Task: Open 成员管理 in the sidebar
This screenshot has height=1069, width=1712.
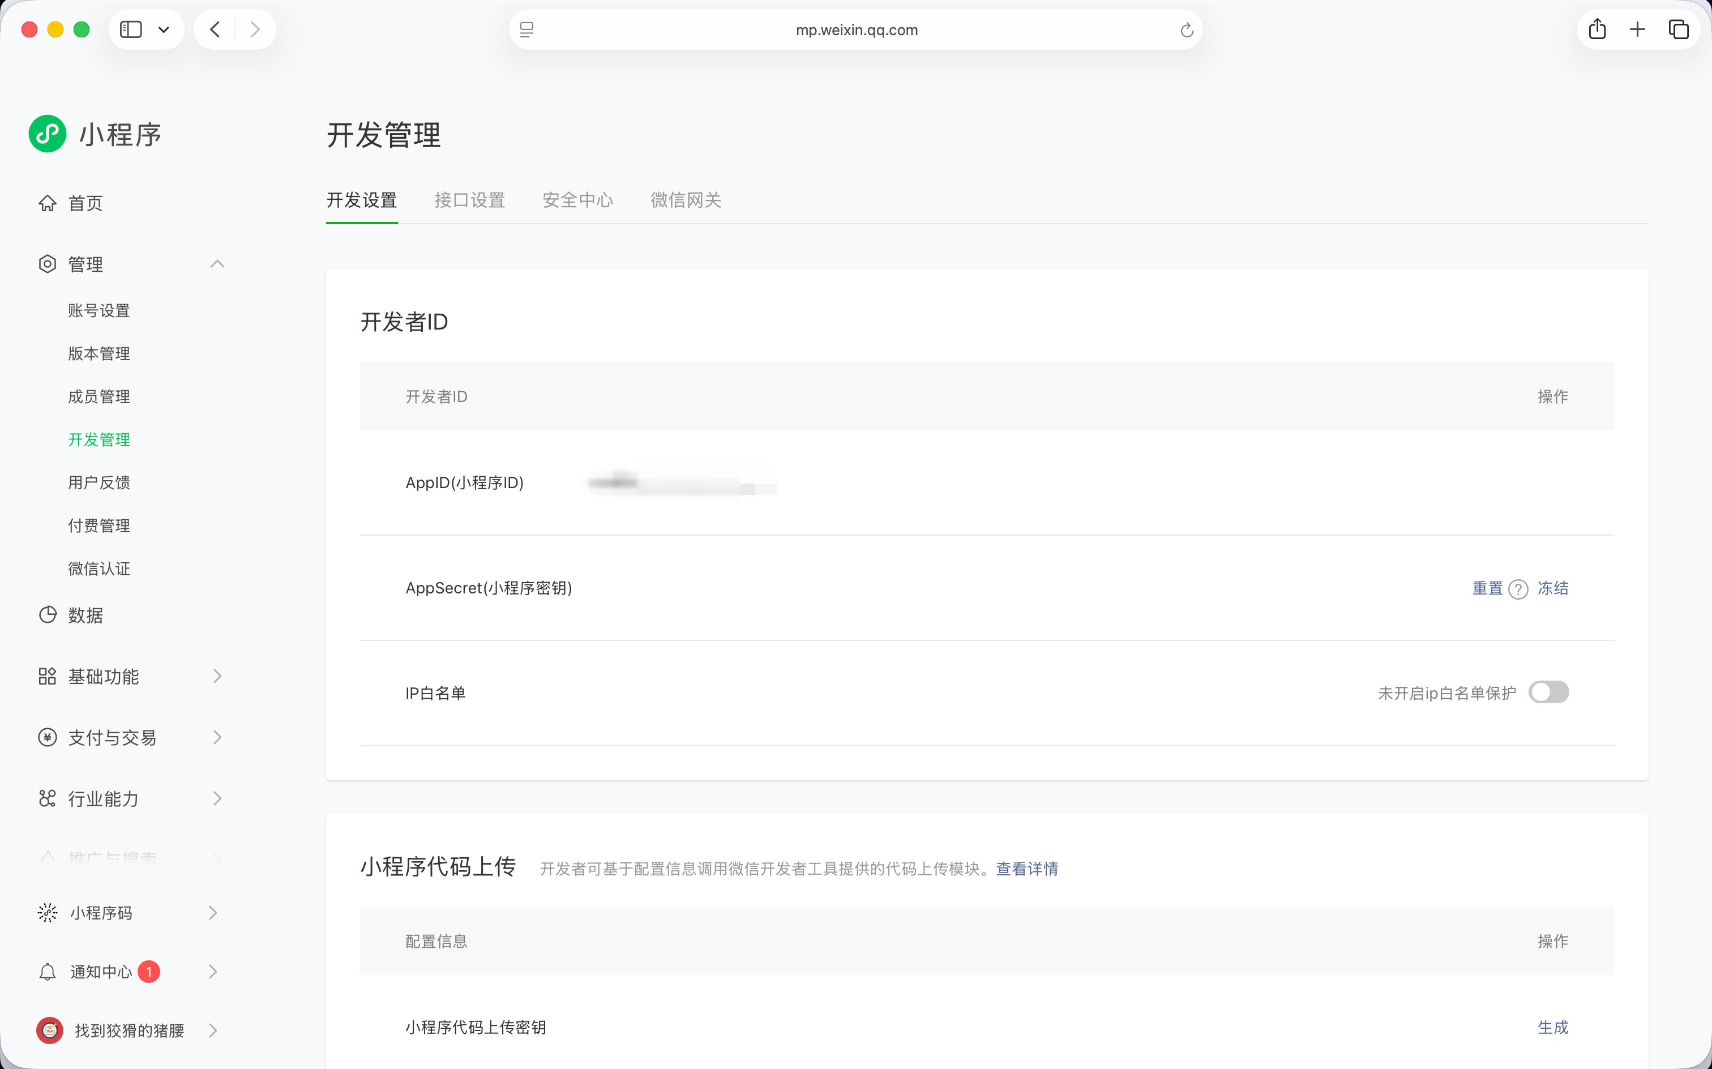Action: pyautogui.click(x=99, y=397)
